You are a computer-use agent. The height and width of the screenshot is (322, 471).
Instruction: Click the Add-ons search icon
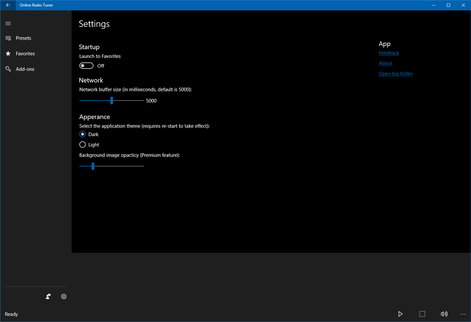[8, 69]
